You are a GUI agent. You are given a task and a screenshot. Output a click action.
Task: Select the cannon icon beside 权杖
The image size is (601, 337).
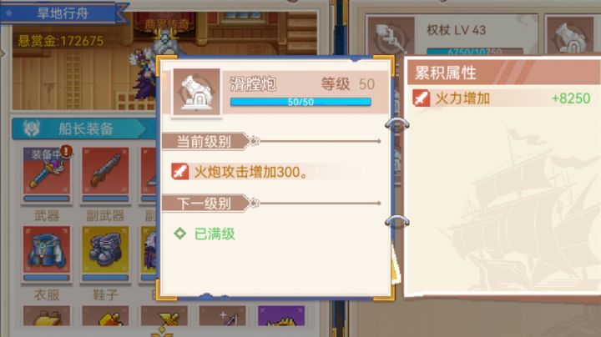click(571, 37)
